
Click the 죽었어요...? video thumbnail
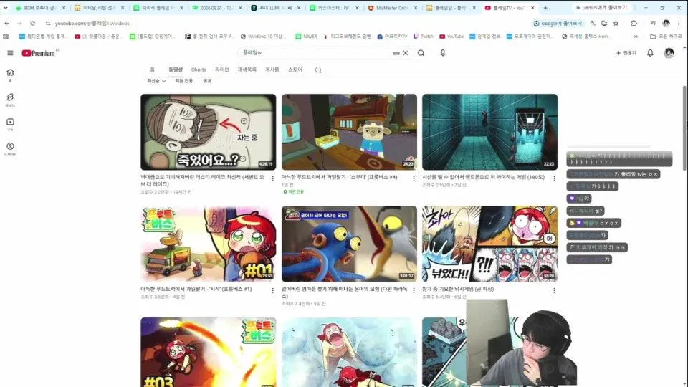209,132
